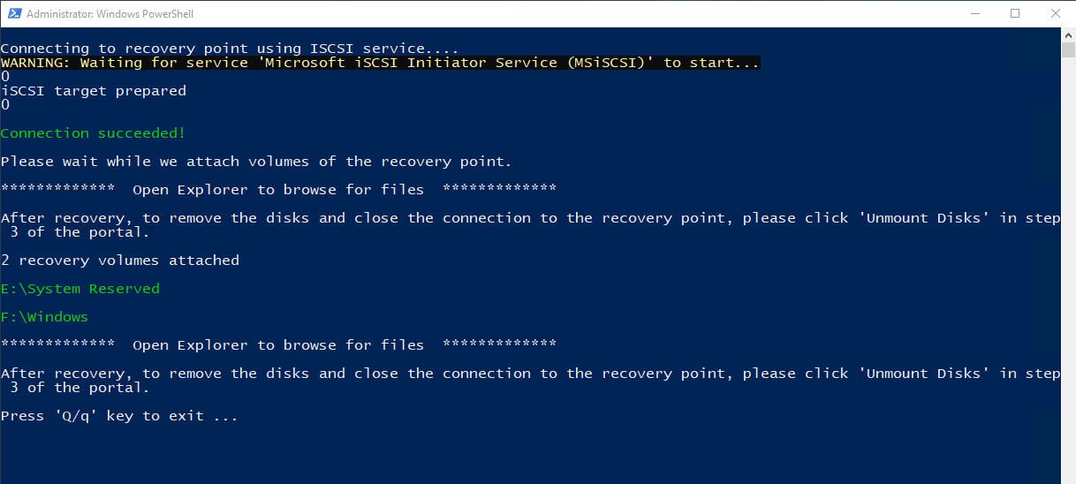
Task: Click the 'Connecting to recovery point' line
Action: pyautogui.click(x=230, y=49)
